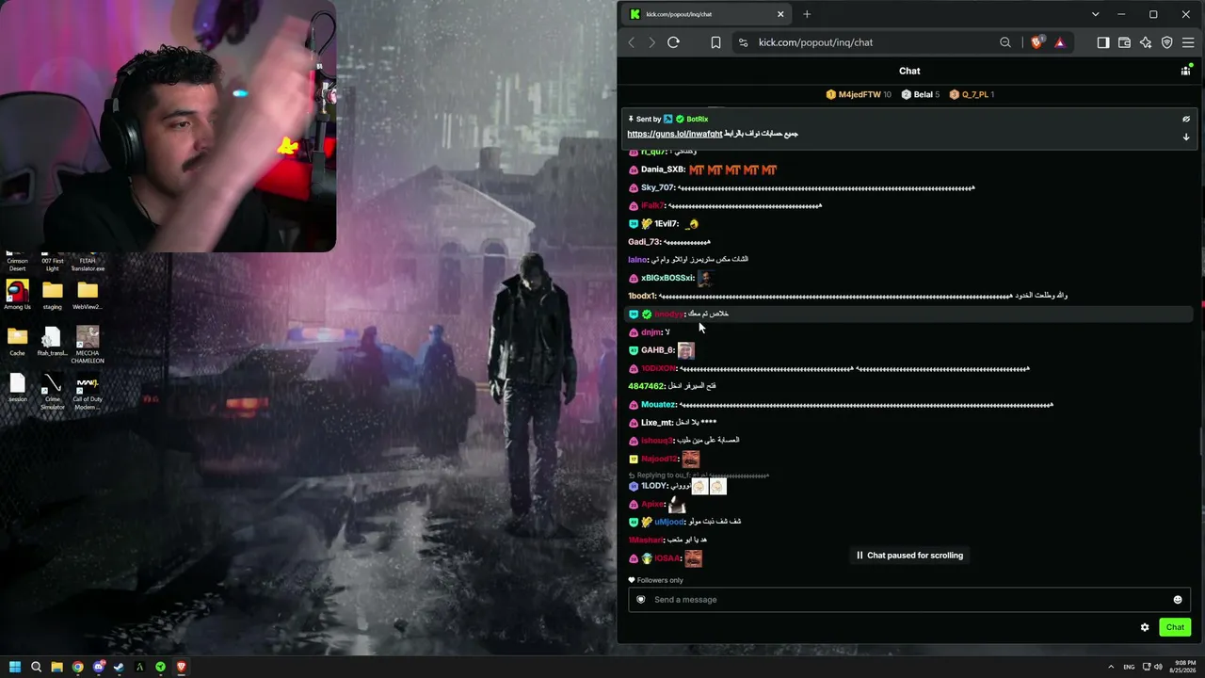Click username 1Evil7 in chat
The width and height of the screenshot is (1205, 678).
coord(667,224)
